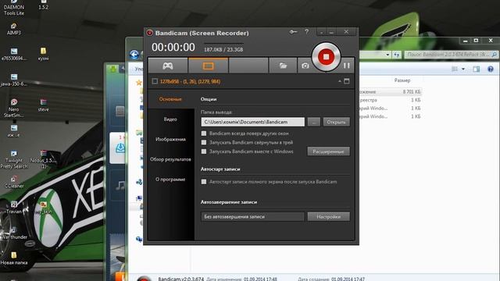Click the Bandicam logo icon in title bar
This screenshot has height=281, width=500.
[149, 33]
